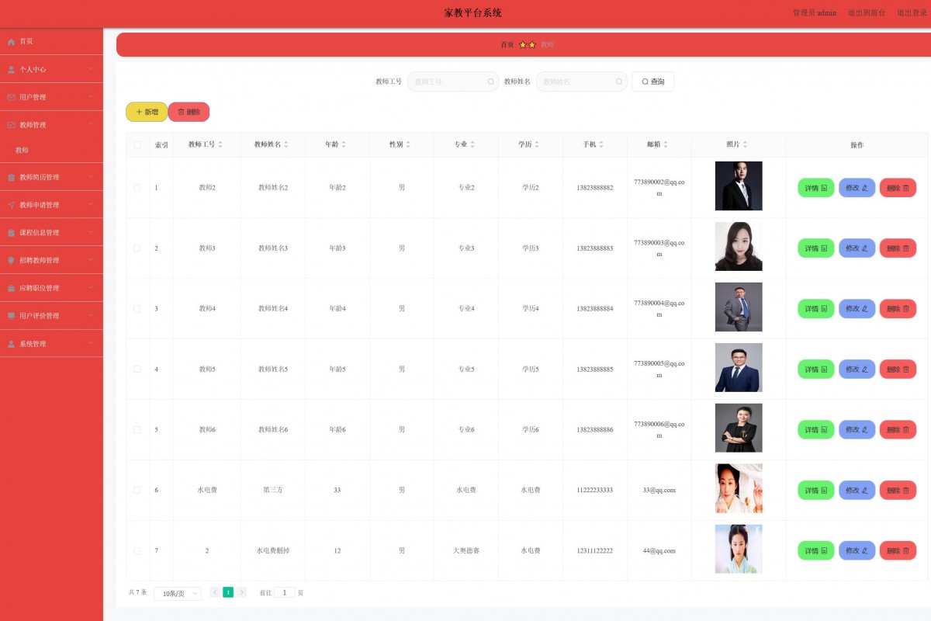This screenshot has height=621, width=931.
Task: Click the plus icon on the 新增 button
Action: click(x=137, y=112)
